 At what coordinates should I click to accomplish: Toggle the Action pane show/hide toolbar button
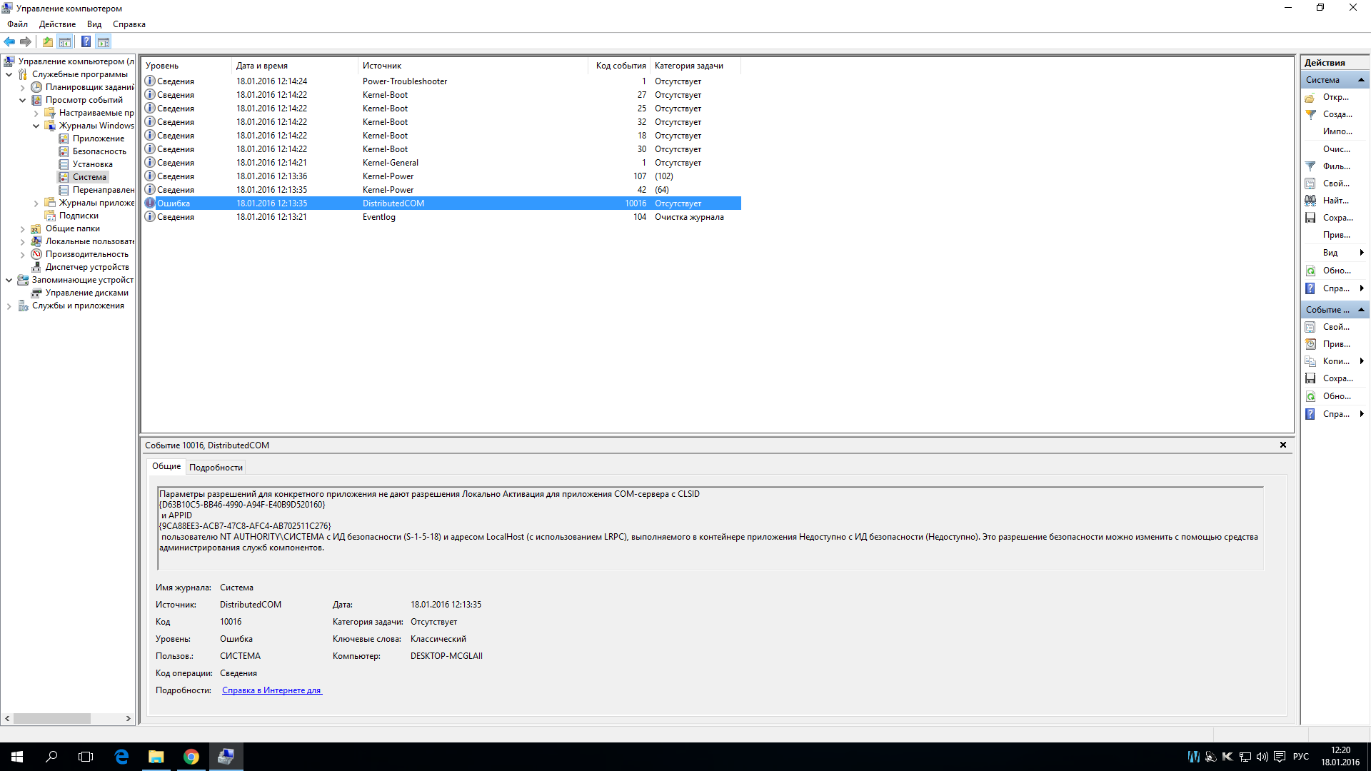point(104,42)
